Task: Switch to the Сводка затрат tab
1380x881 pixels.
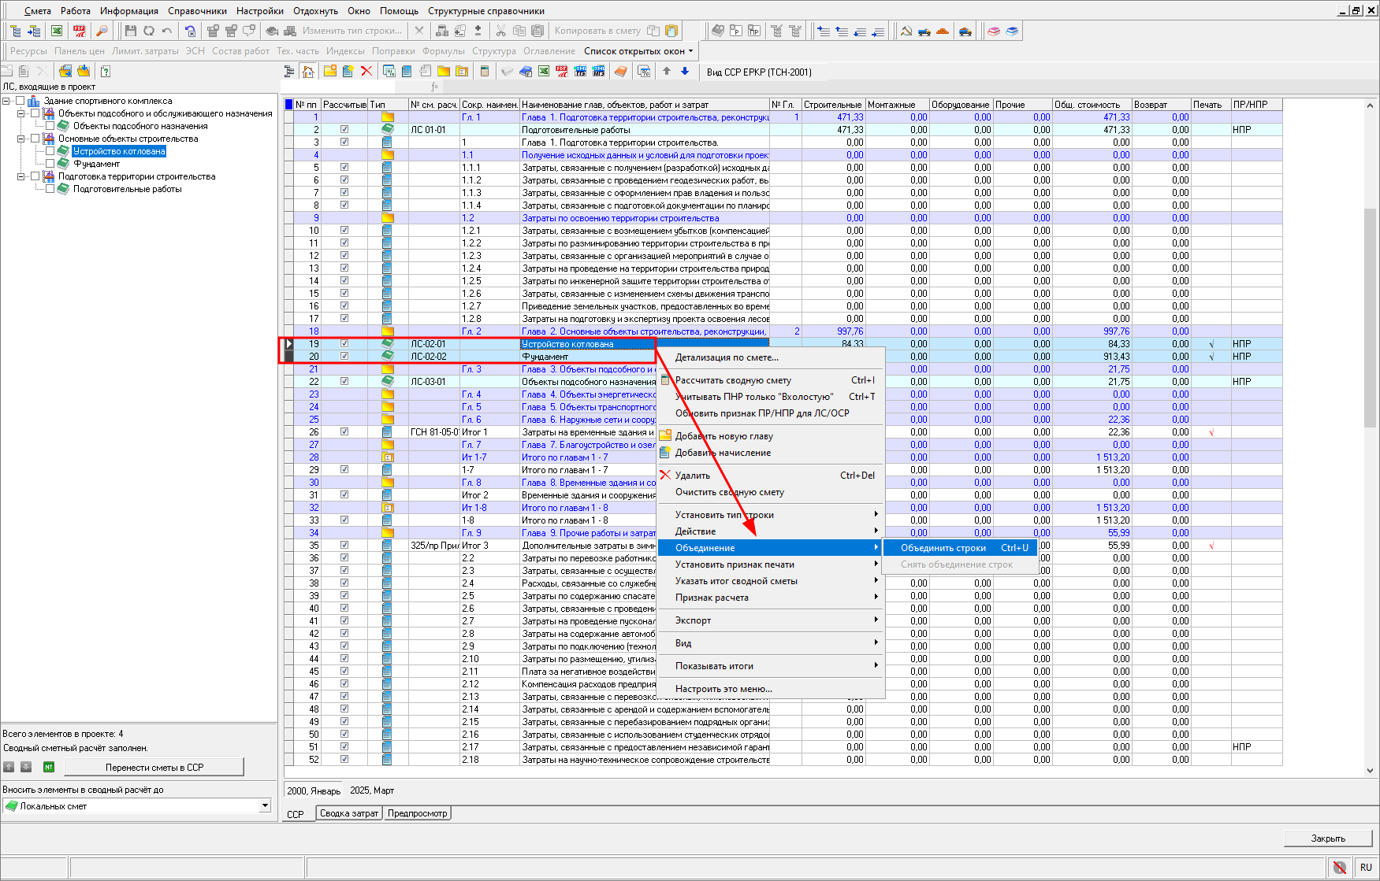Action: pos(349,813)
